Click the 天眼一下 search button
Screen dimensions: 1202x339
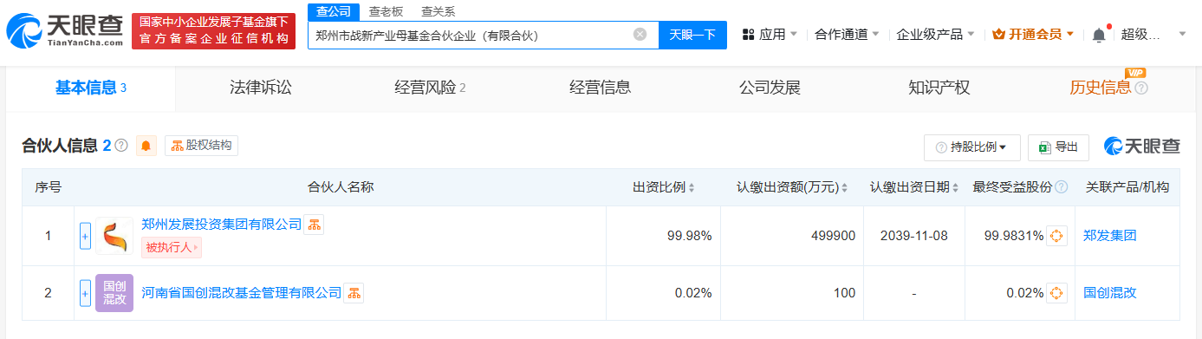[x=692, y=35]
